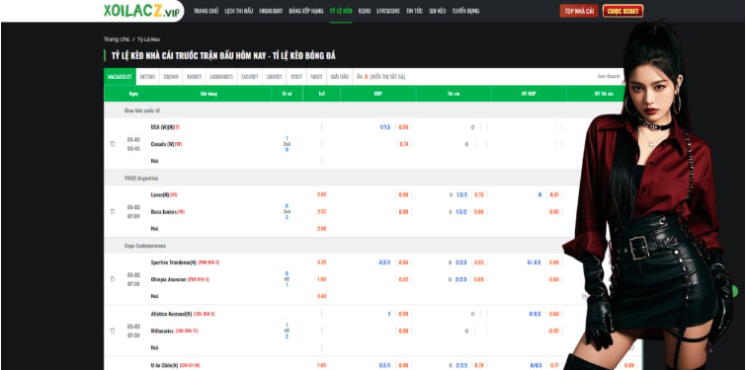Click draw odds 3.40 for Olimpia match
Viewport: 746px width, 370px height.
[x=321, y=296]
